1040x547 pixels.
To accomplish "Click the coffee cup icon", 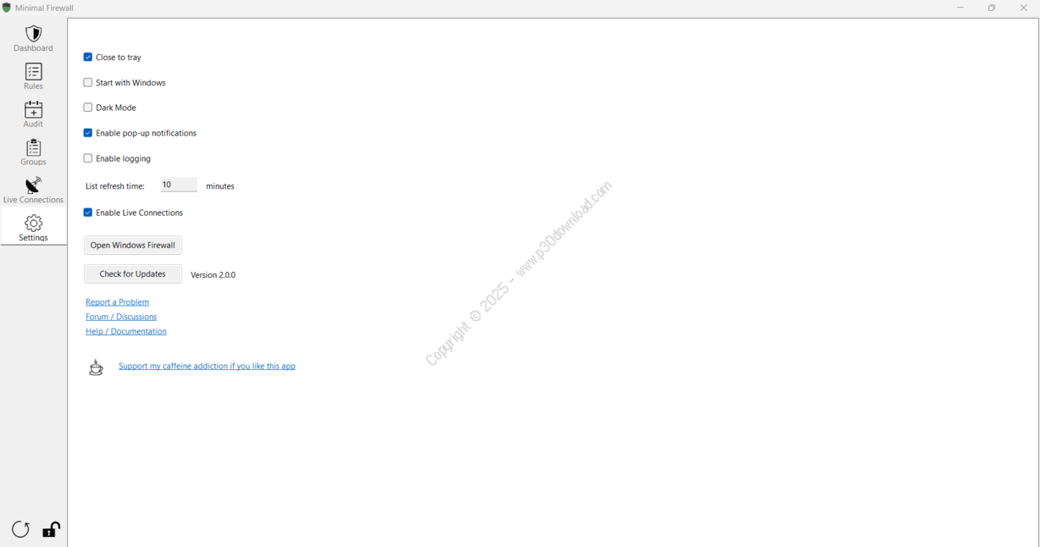I will [96, 367].
